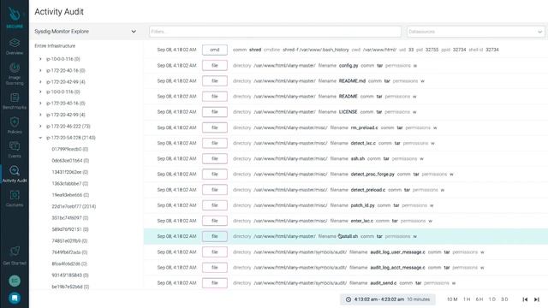Select container 93145f185843
The width and height of the screenshot is (548, 308).
click(70, 275)
